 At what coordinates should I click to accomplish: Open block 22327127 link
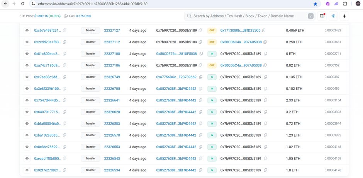click(112, 31)
